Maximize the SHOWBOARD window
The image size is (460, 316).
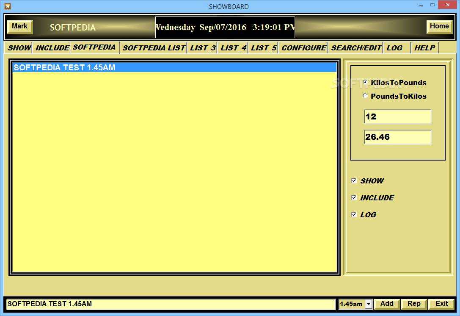(x=432, y=5)
